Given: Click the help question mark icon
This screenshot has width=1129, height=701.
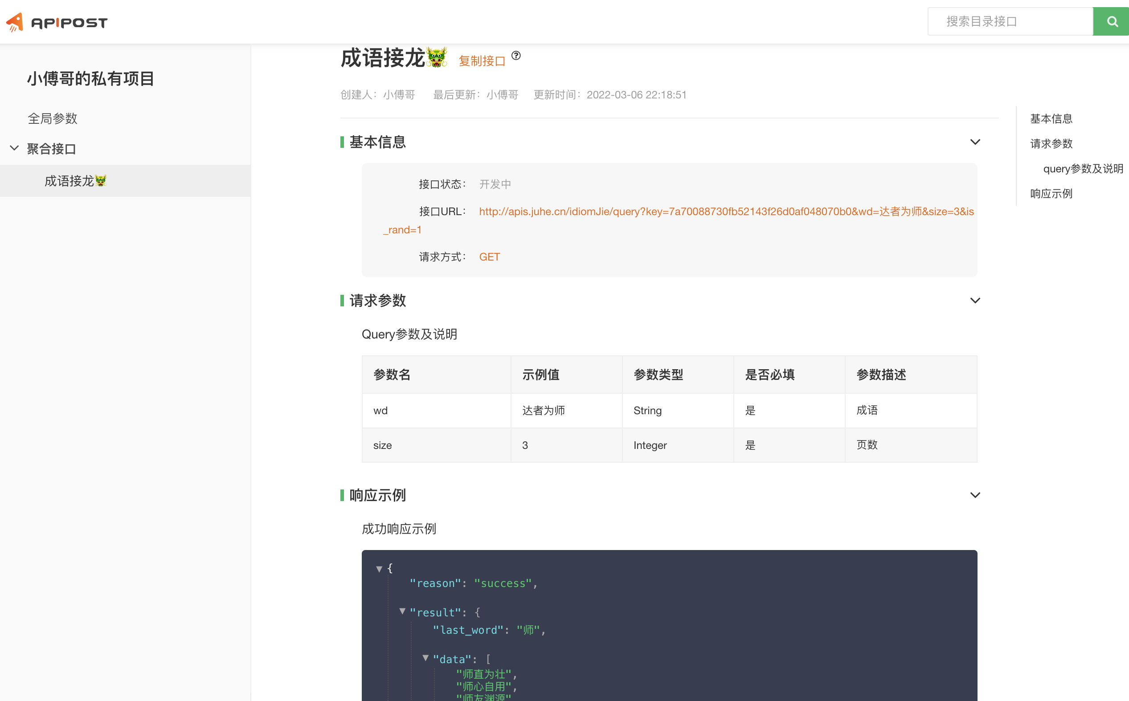Looking at the screenshot, I should pos(516,56).
